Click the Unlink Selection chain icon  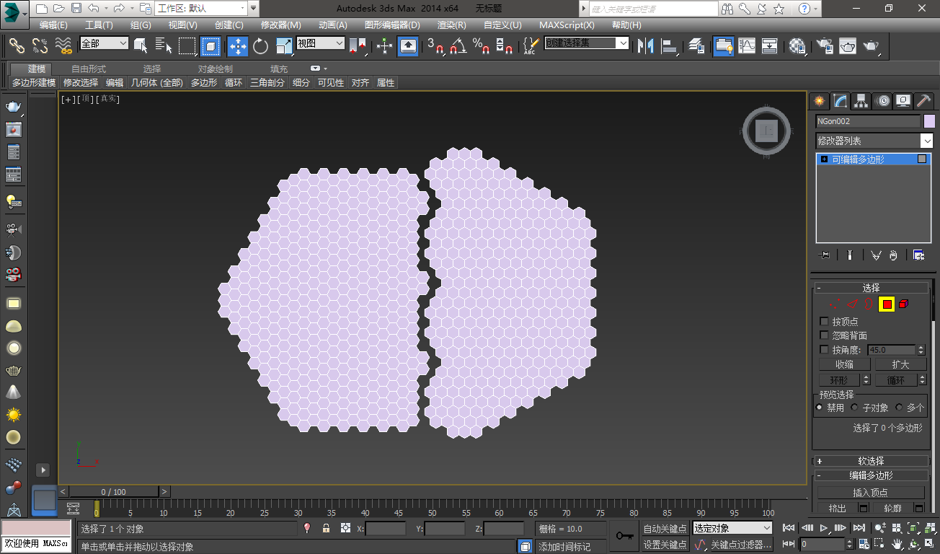pyautogui.click(x=40, y=45)
